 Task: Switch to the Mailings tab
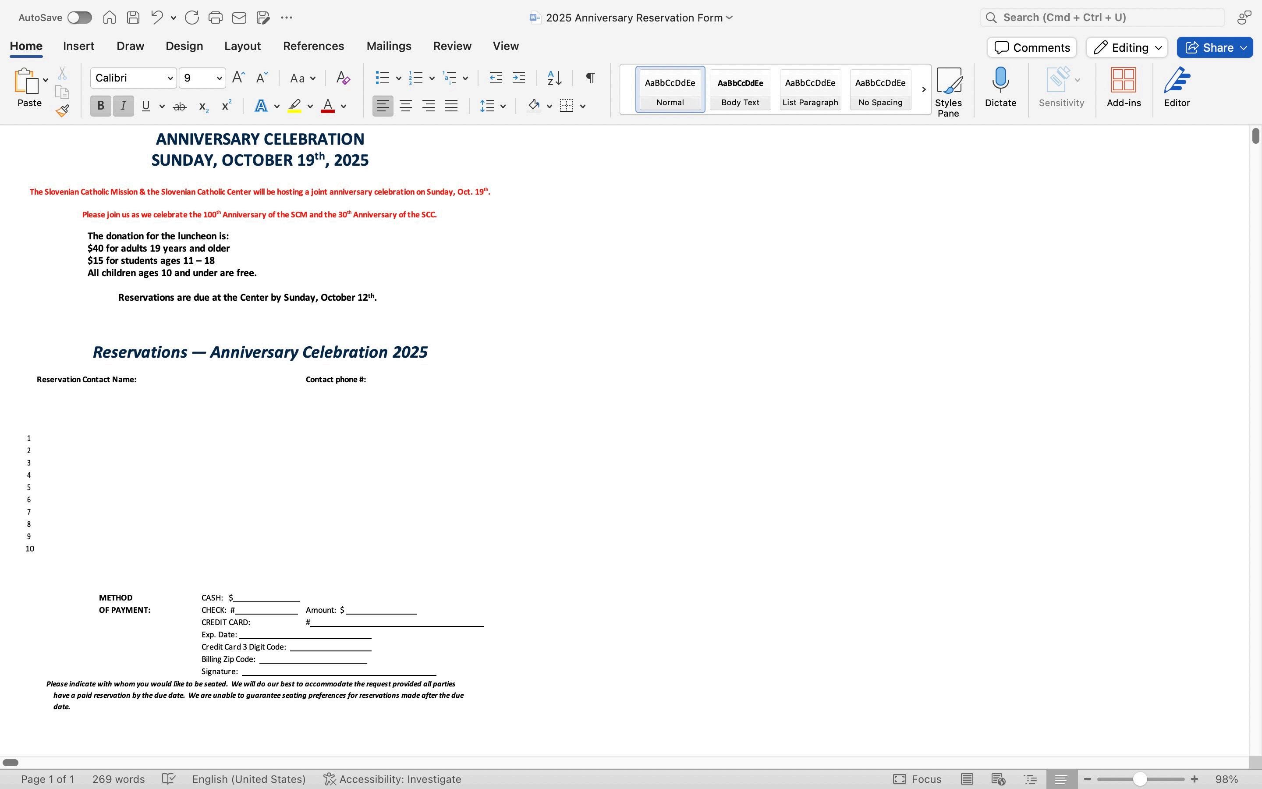[389, 46]
